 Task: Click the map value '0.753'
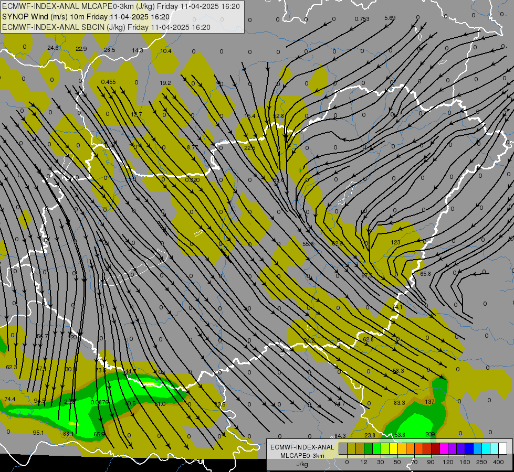362,19
